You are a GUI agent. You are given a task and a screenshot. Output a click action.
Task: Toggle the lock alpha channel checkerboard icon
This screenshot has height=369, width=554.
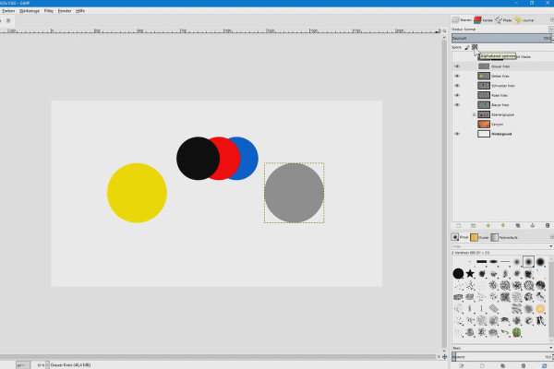(475, 47)
